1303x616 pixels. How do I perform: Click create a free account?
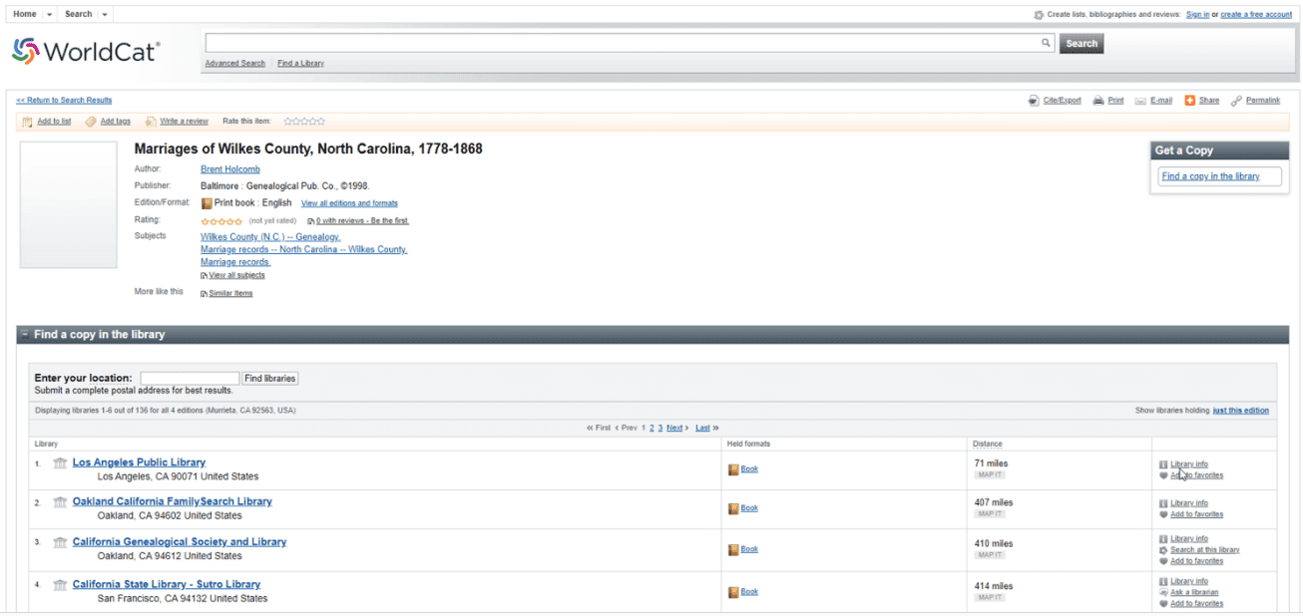(1256, 15)
